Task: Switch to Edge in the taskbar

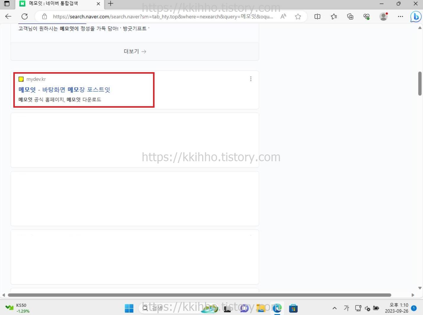Action: pos(277,308)
